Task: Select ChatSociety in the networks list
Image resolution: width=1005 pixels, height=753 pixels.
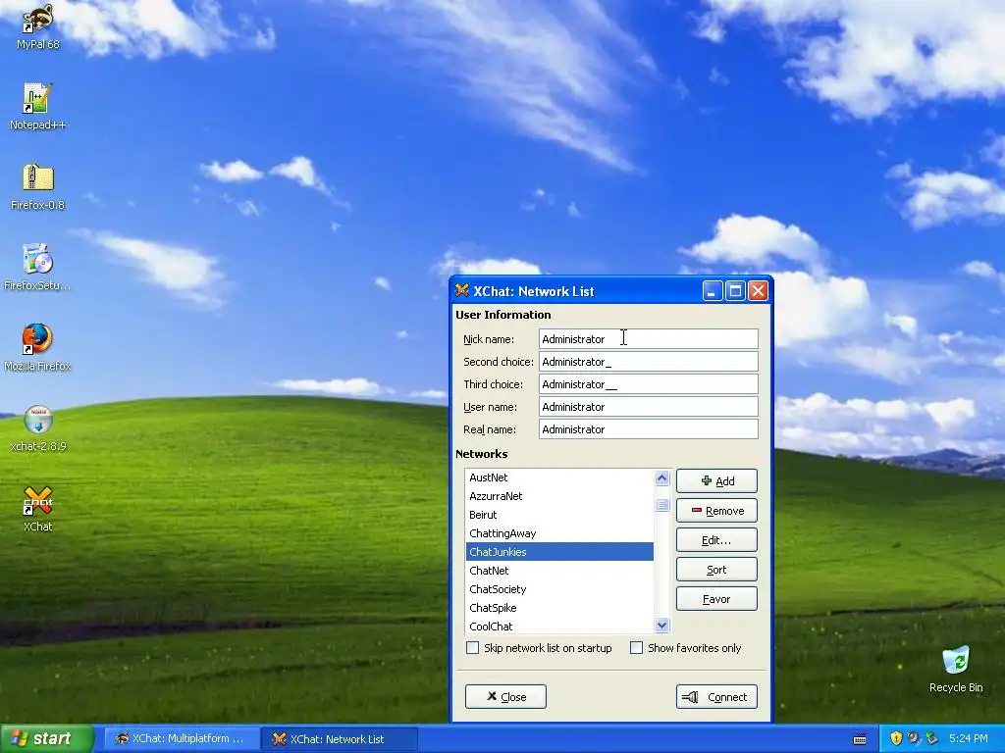Action: (x=559, y=588)
